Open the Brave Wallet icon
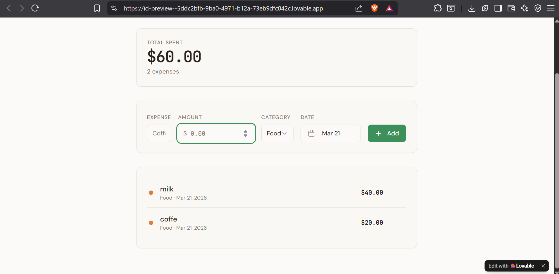559x274 pixels. click(511, 8)
